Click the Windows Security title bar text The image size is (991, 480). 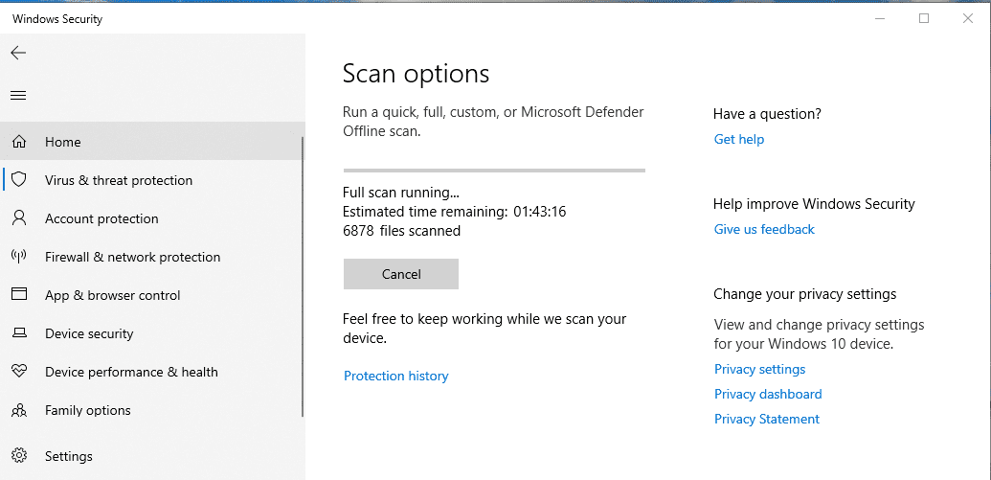[56, 19]
